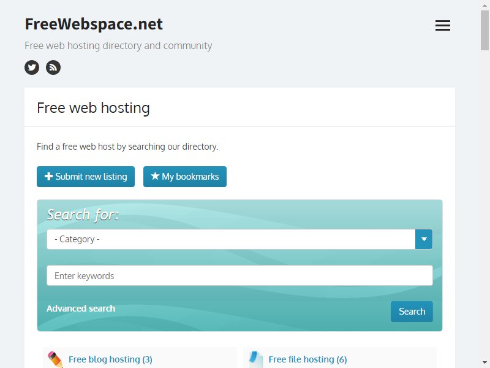Click the blue Category dropdown arrow

(424, 239)
